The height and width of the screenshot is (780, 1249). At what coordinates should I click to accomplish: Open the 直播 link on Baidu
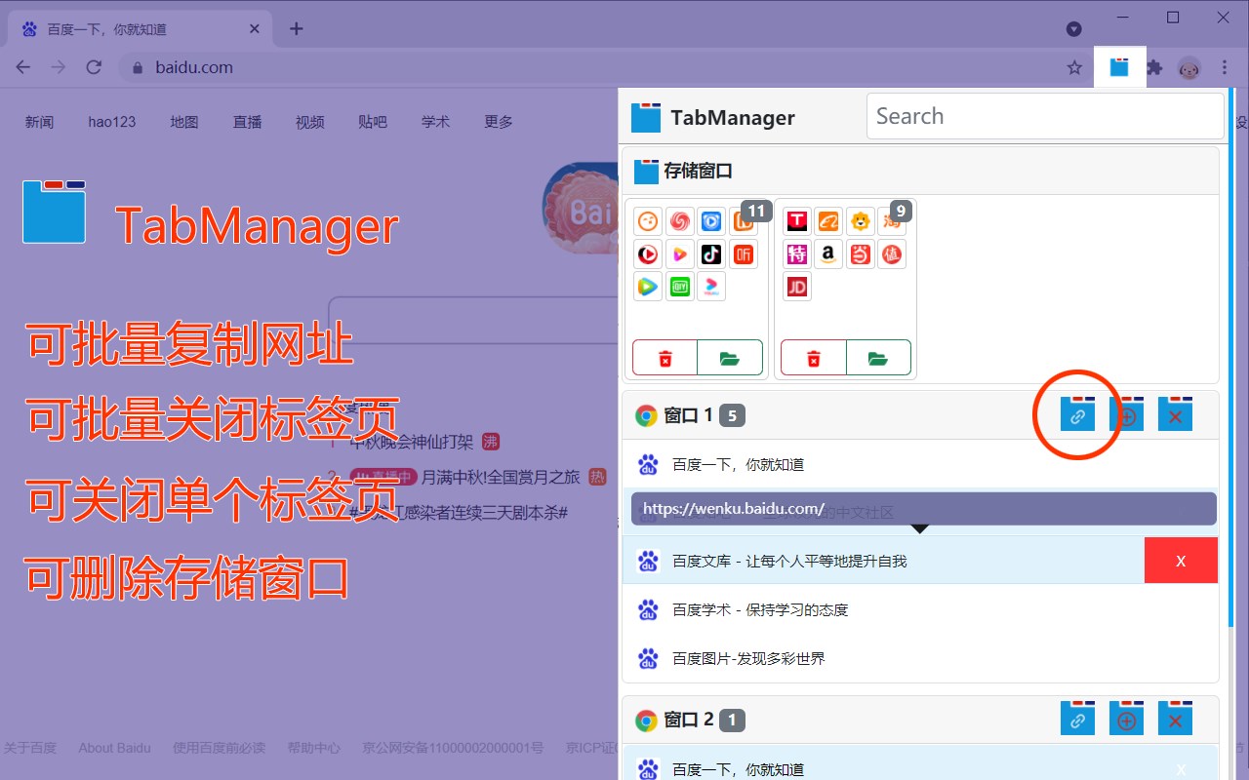pyautogui.click(x=247, y=122)
